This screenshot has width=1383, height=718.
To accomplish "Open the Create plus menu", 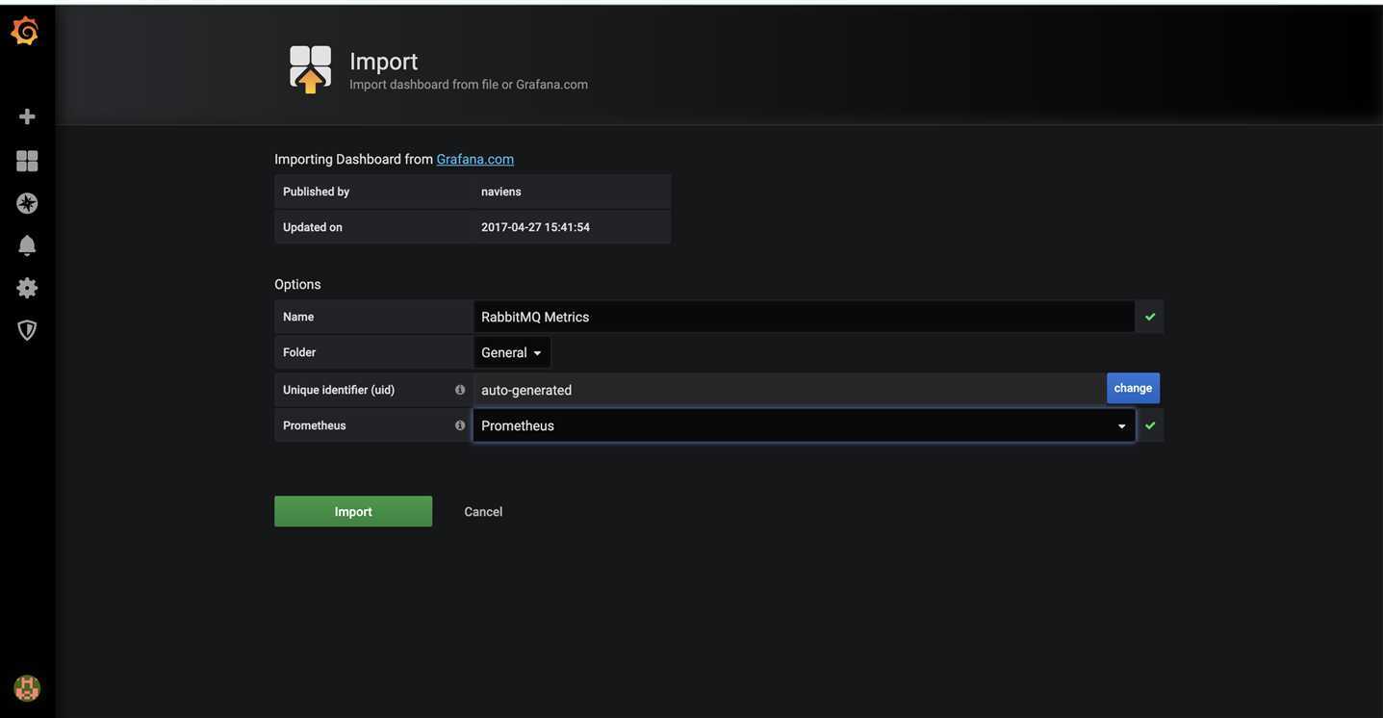I will (x=27, y=116).
